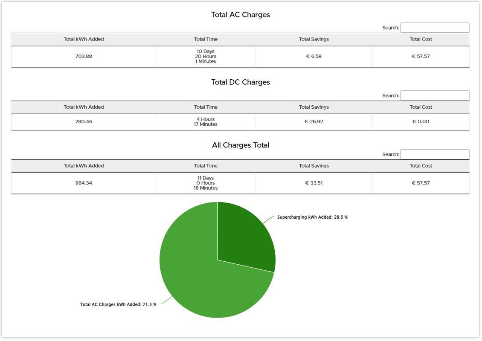Sort All Charges table by Total Savings

314,166
